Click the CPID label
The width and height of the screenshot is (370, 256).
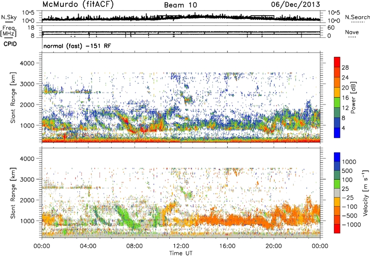coord(10,44)
